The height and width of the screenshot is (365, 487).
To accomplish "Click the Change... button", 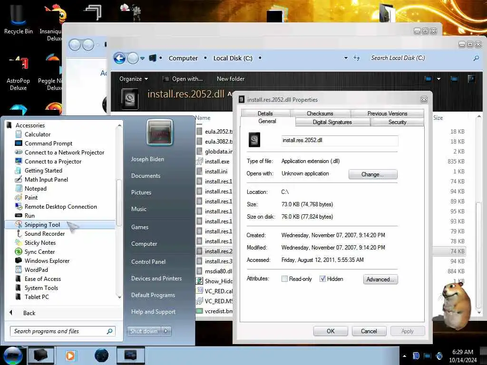I will (x=373, y=174).
